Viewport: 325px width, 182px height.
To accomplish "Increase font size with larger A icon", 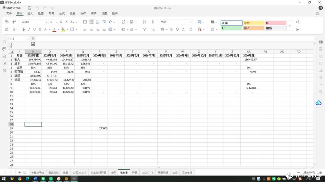I will pyautogui.click(x=61, y=22).
